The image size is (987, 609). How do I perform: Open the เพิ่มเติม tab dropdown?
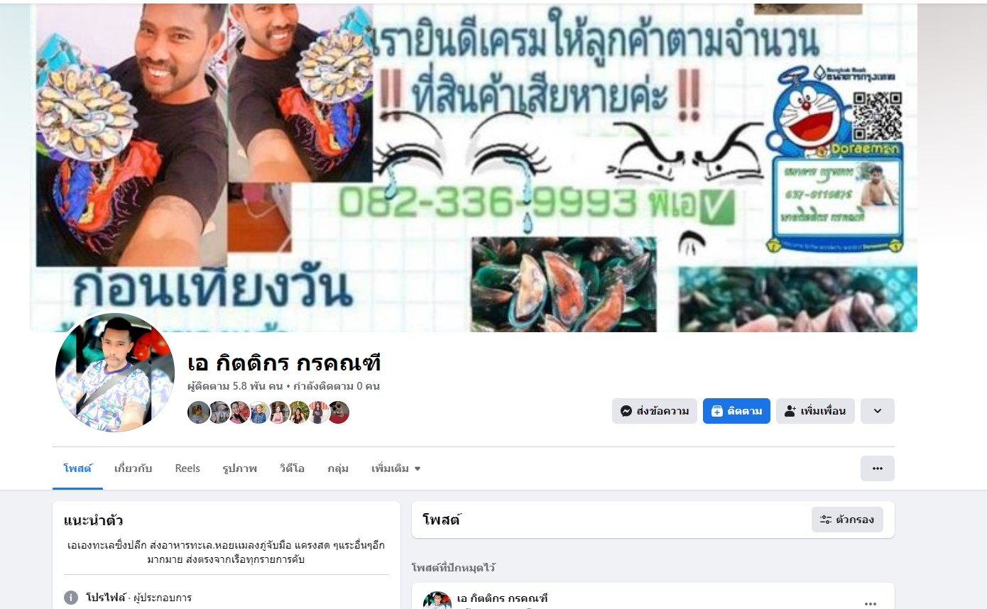tap(396, 468)
